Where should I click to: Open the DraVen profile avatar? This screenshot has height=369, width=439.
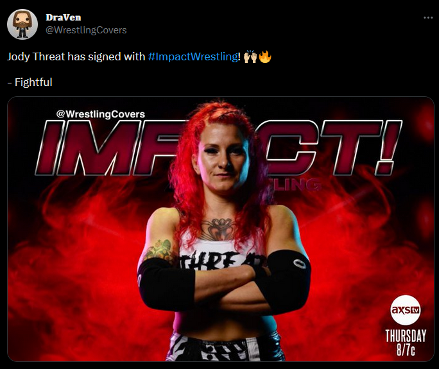coord(22,24)
